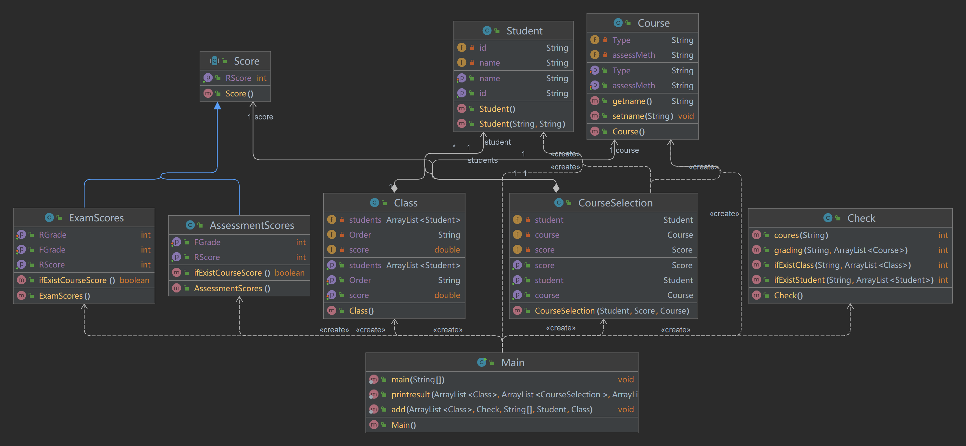Select the students ArrayList field in Class
Screen dimensions: 966x446
coord(404,220)
